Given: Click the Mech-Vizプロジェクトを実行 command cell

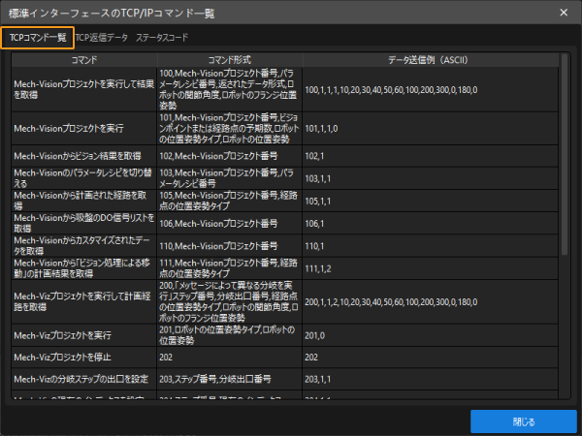Looking at the screenshot, I should click(x=84, y=334).
